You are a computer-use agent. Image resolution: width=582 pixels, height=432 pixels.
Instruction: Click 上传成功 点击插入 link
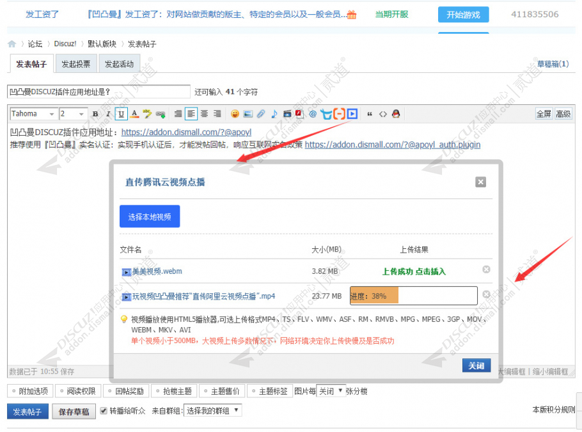414,271
